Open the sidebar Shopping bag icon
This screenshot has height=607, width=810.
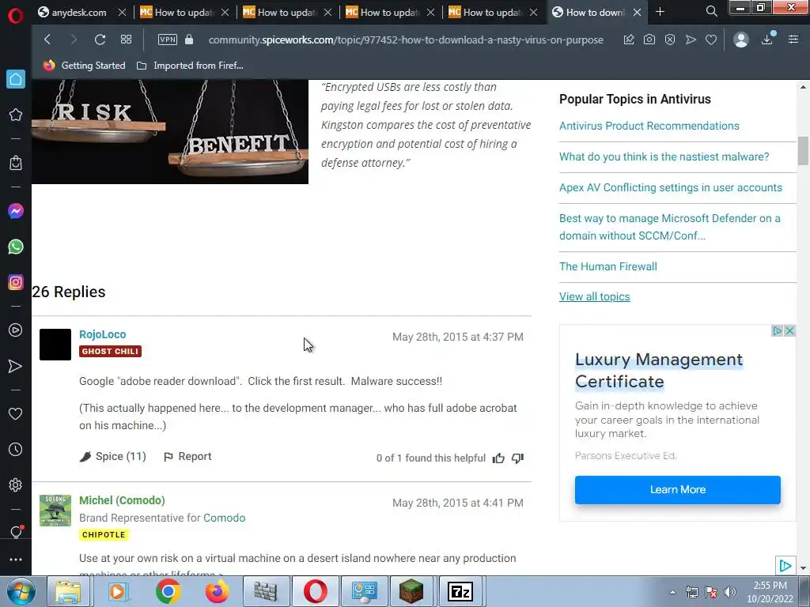tap(16, 163)
